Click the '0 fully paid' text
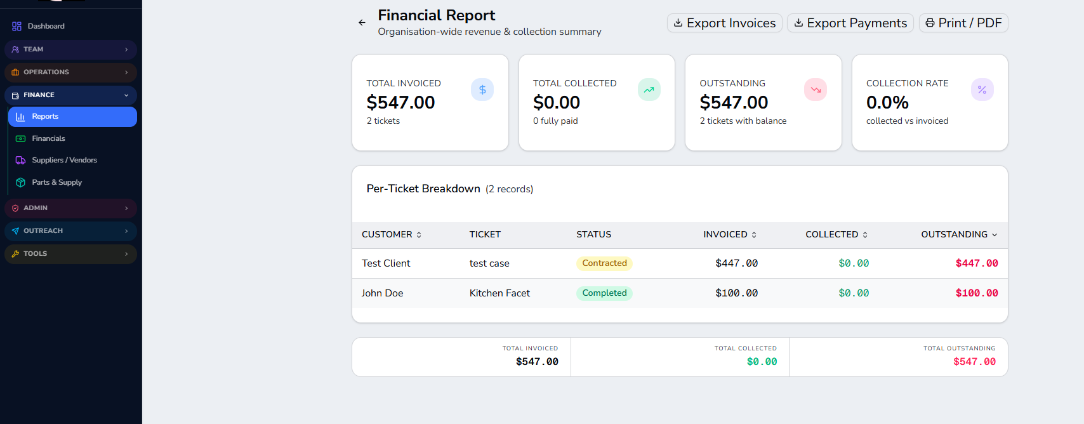The height and width of the screenshot is (424, 1084). coord(555,121)
